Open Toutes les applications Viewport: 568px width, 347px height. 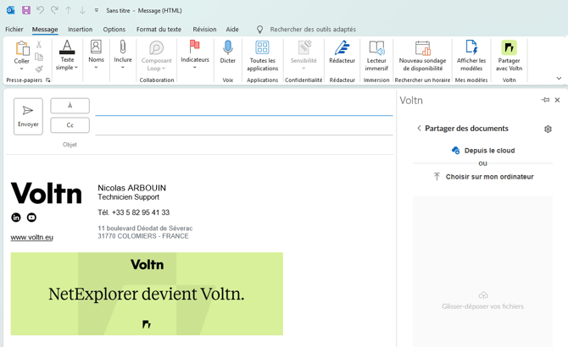[x=262, y=56]
